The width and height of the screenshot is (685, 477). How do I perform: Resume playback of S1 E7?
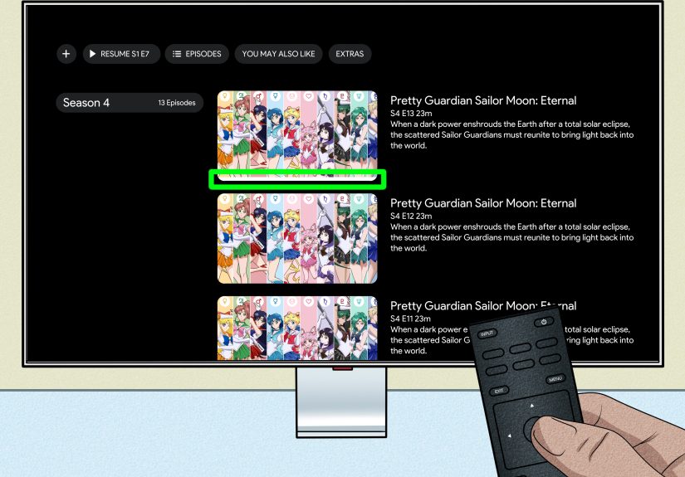point(121,54)
